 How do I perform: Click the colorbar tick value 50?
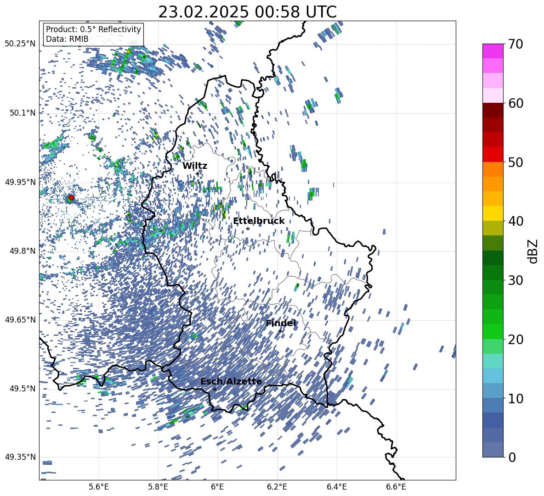(516, 162)
